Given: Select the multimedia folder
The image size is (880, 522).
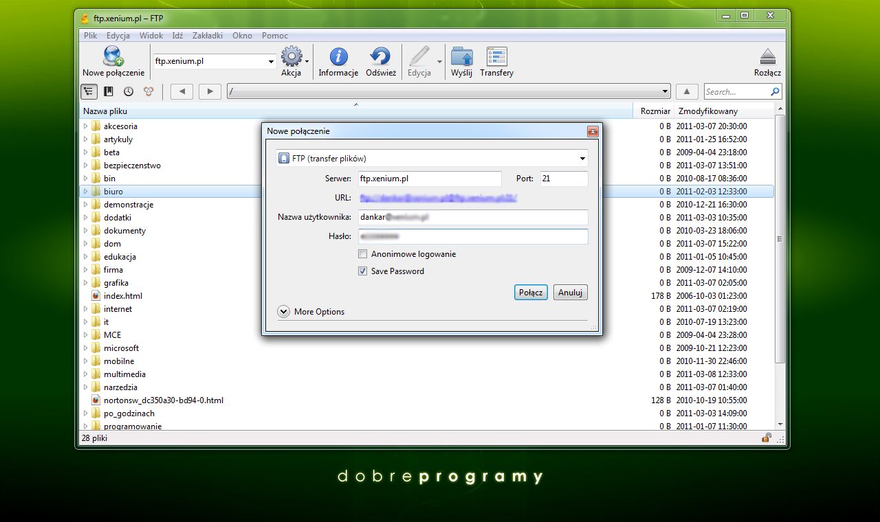Looking at the screenshot, I should 124,374.
